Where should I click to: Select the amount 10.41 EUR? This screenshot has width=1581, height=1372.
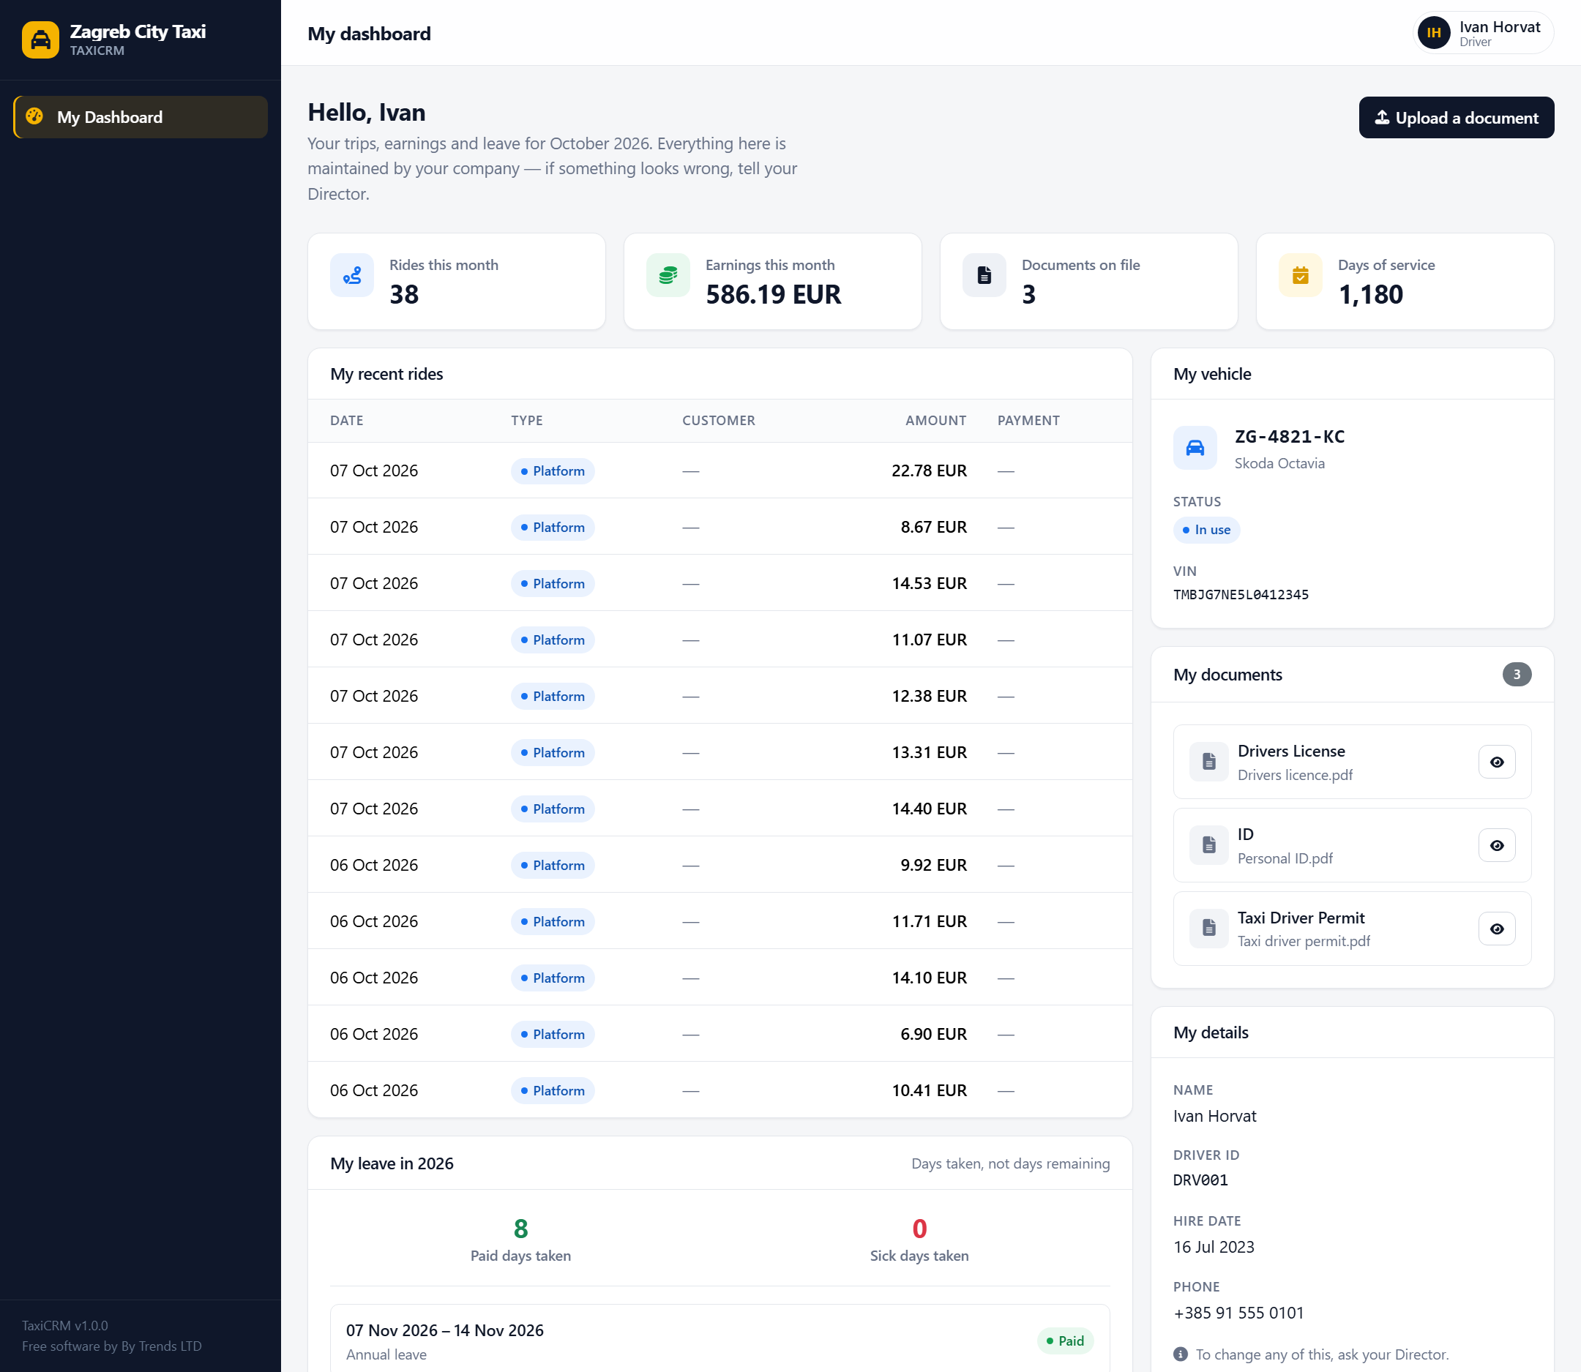[929, 1090]
